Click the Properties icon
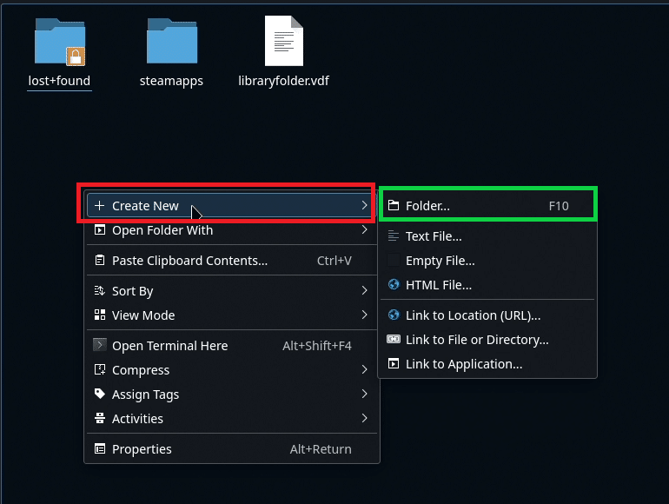The width and height of the screenshot is (669, 504). 99,449
